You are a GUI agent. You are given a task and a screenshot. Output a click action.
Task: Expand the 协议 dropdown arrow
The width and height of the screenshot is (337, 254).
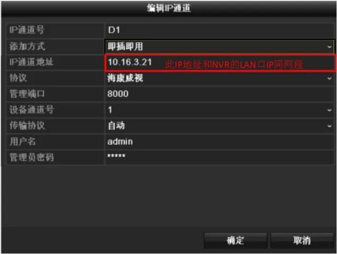tap(329, 79)
